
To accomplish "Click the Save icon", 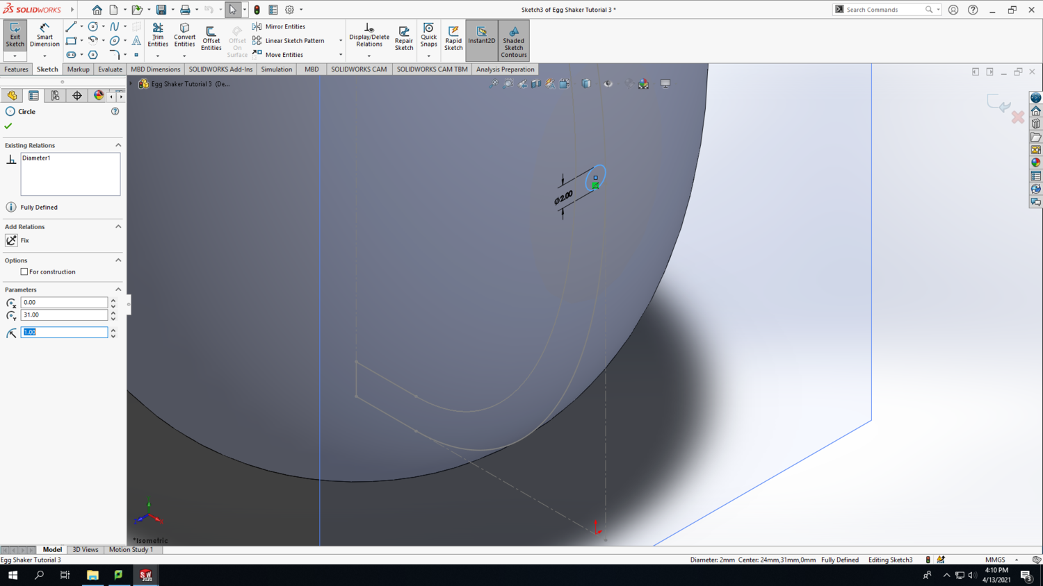I will click(161, 10).
